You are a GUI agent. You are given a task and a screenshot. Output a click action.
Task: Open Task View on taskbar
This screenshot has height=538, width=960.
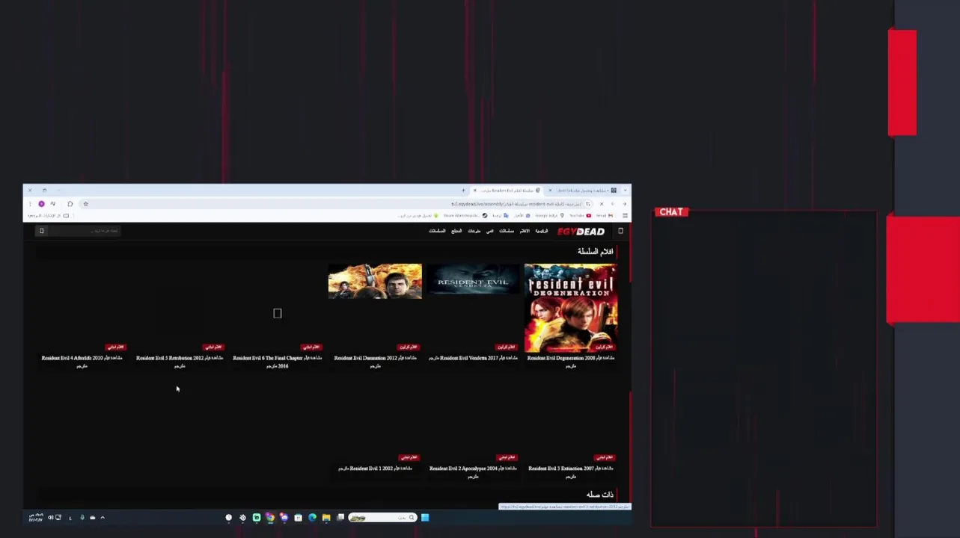coord(340,517)
